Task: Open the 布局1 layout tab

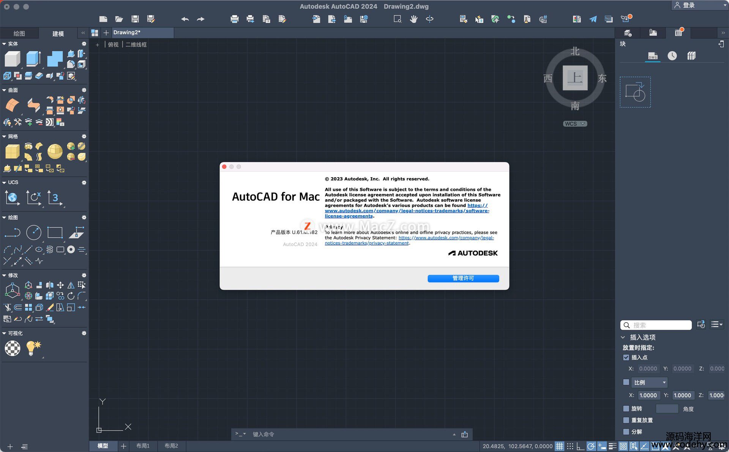Action: 143,446
